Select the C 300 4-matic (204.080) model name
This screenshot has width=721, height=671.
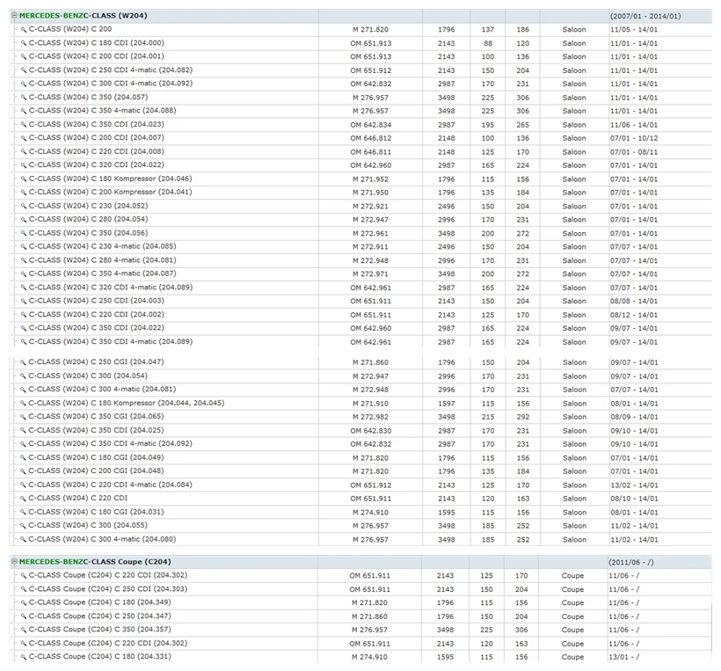pyautogui.click(x=102, y=539)
